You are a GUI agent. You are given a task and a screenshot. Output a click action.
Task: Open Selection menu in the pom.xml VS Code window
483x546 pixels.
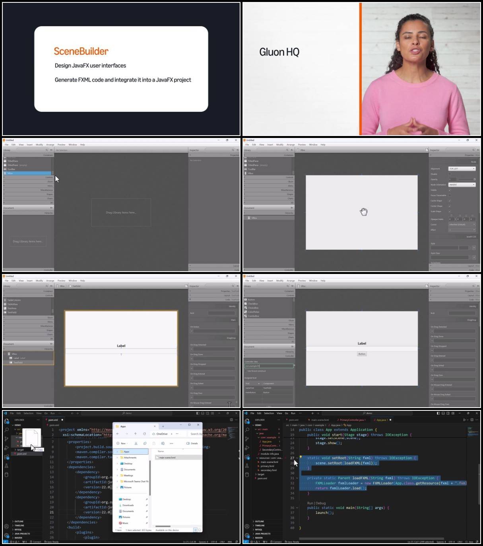click(x=29, y=413)
